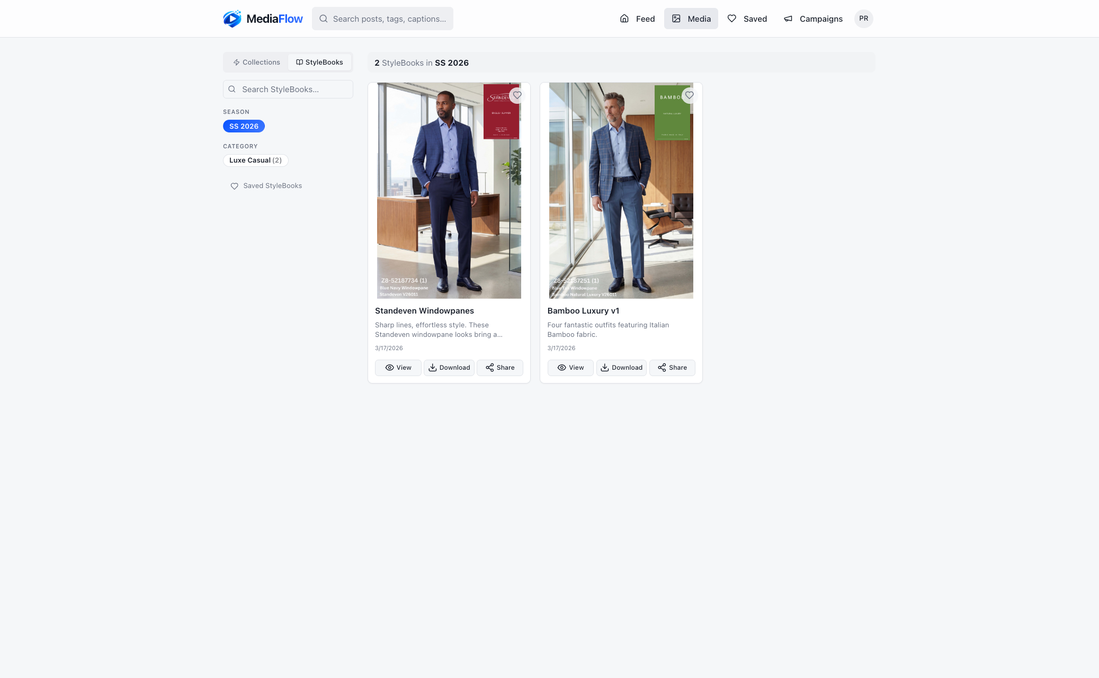Download the Bamboo Luxury v1 StyleBook
Image resolution: width=1099 pixels, height=678 pixels.
click(621, 368)
